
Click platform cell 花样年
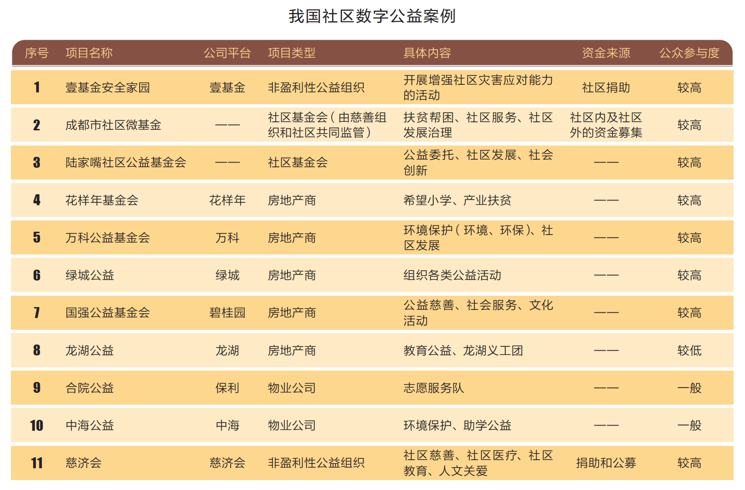tap(227, 200)
